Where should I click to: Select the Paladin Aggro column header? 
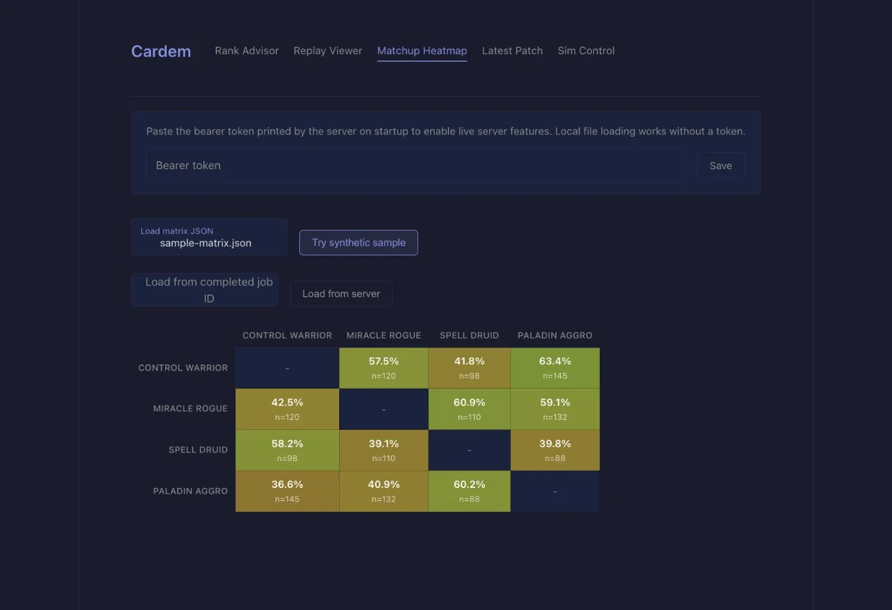555,335
